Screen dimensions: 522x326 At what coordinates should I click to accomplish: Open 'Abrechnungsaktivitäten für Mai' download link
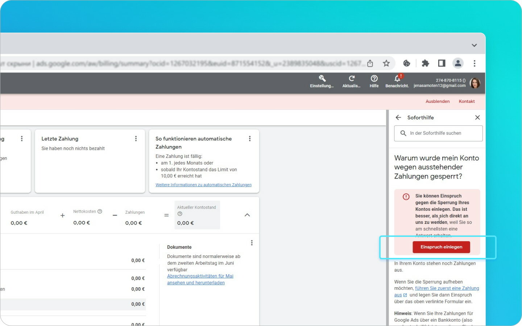pos(200,279)
